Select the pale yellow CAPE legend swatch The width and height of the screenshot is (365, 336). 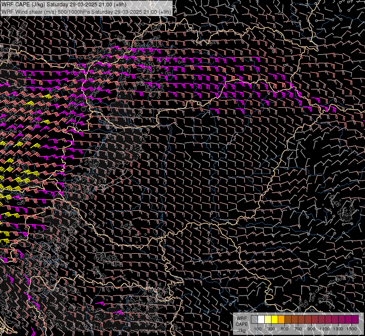click(268, 320)
